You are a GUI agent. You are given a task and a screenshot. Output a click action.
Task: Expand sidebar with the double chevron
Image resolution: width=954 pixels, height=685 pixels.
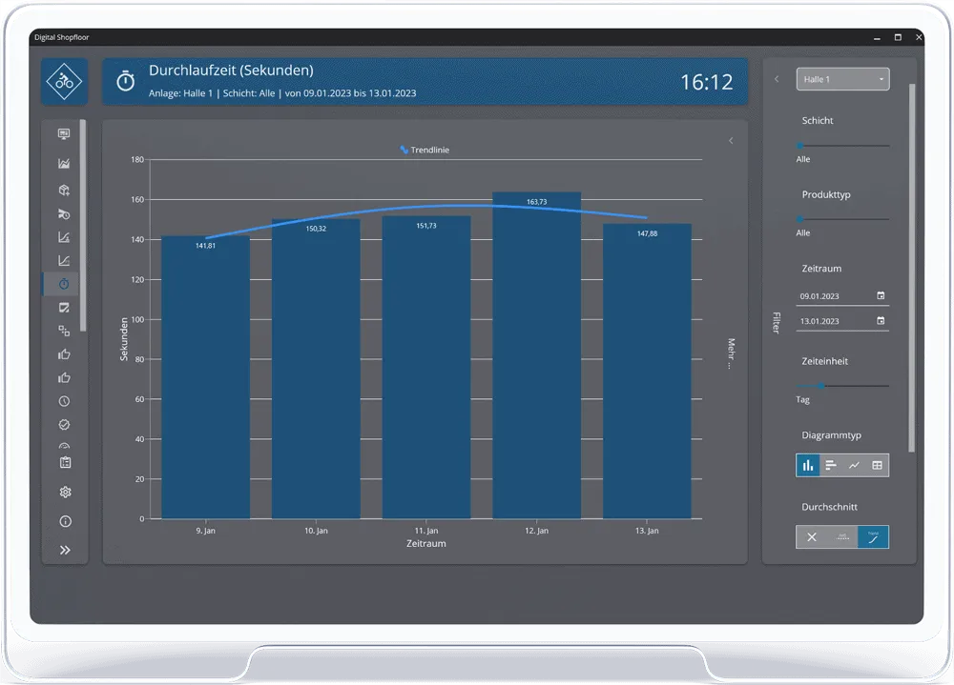(65, 550)
